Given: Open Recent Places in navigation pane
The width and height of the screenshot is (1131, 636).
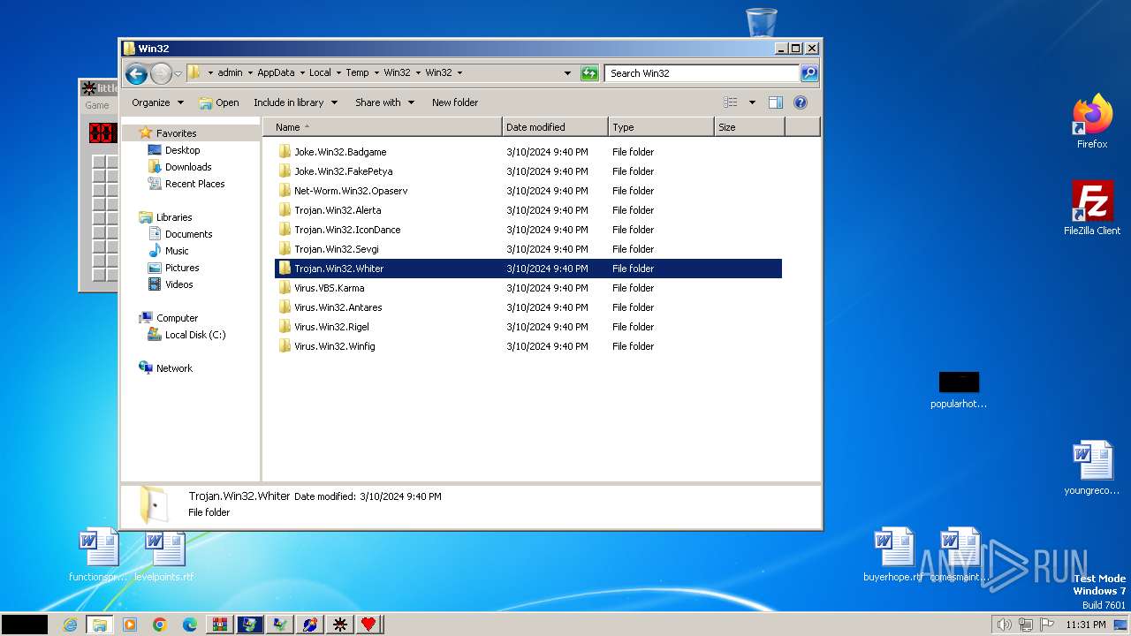Looking at the screenshot, I should pos(194,184).
